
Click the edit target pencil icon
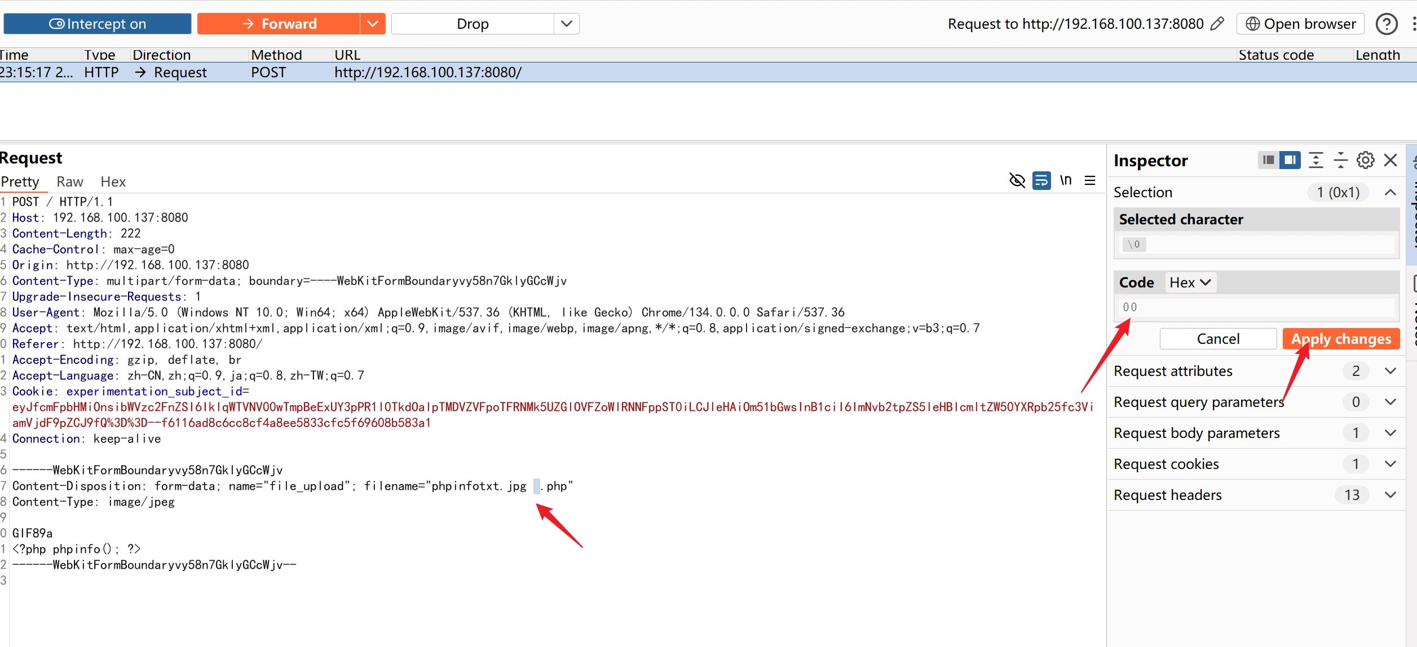(x=1217, y=24)
